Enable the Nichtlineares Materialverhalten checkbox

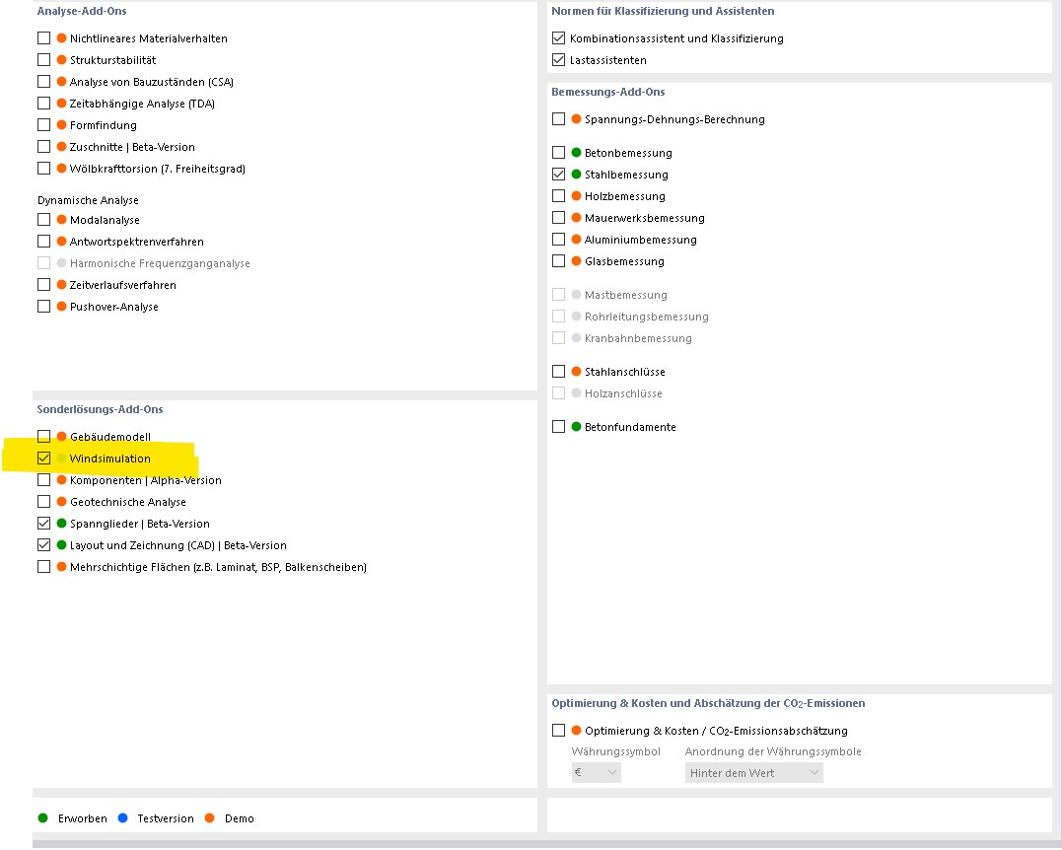click(43, 38)
